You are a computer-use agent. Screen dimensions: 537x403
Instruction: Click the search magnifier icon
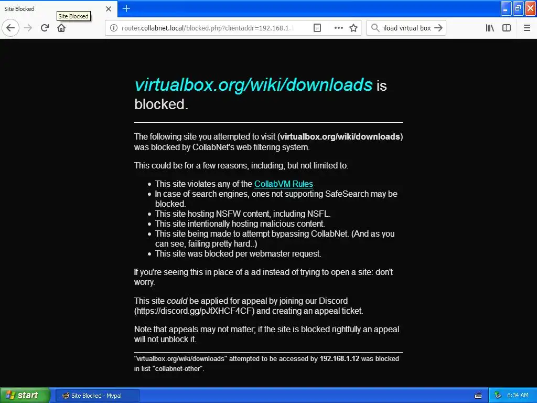[375, 28]
